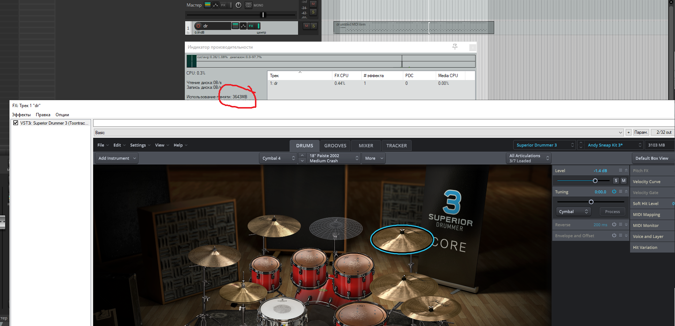Solo the selected cymbal with S
This screenshot has width=675, height=326.
click(x=616, y=181)
